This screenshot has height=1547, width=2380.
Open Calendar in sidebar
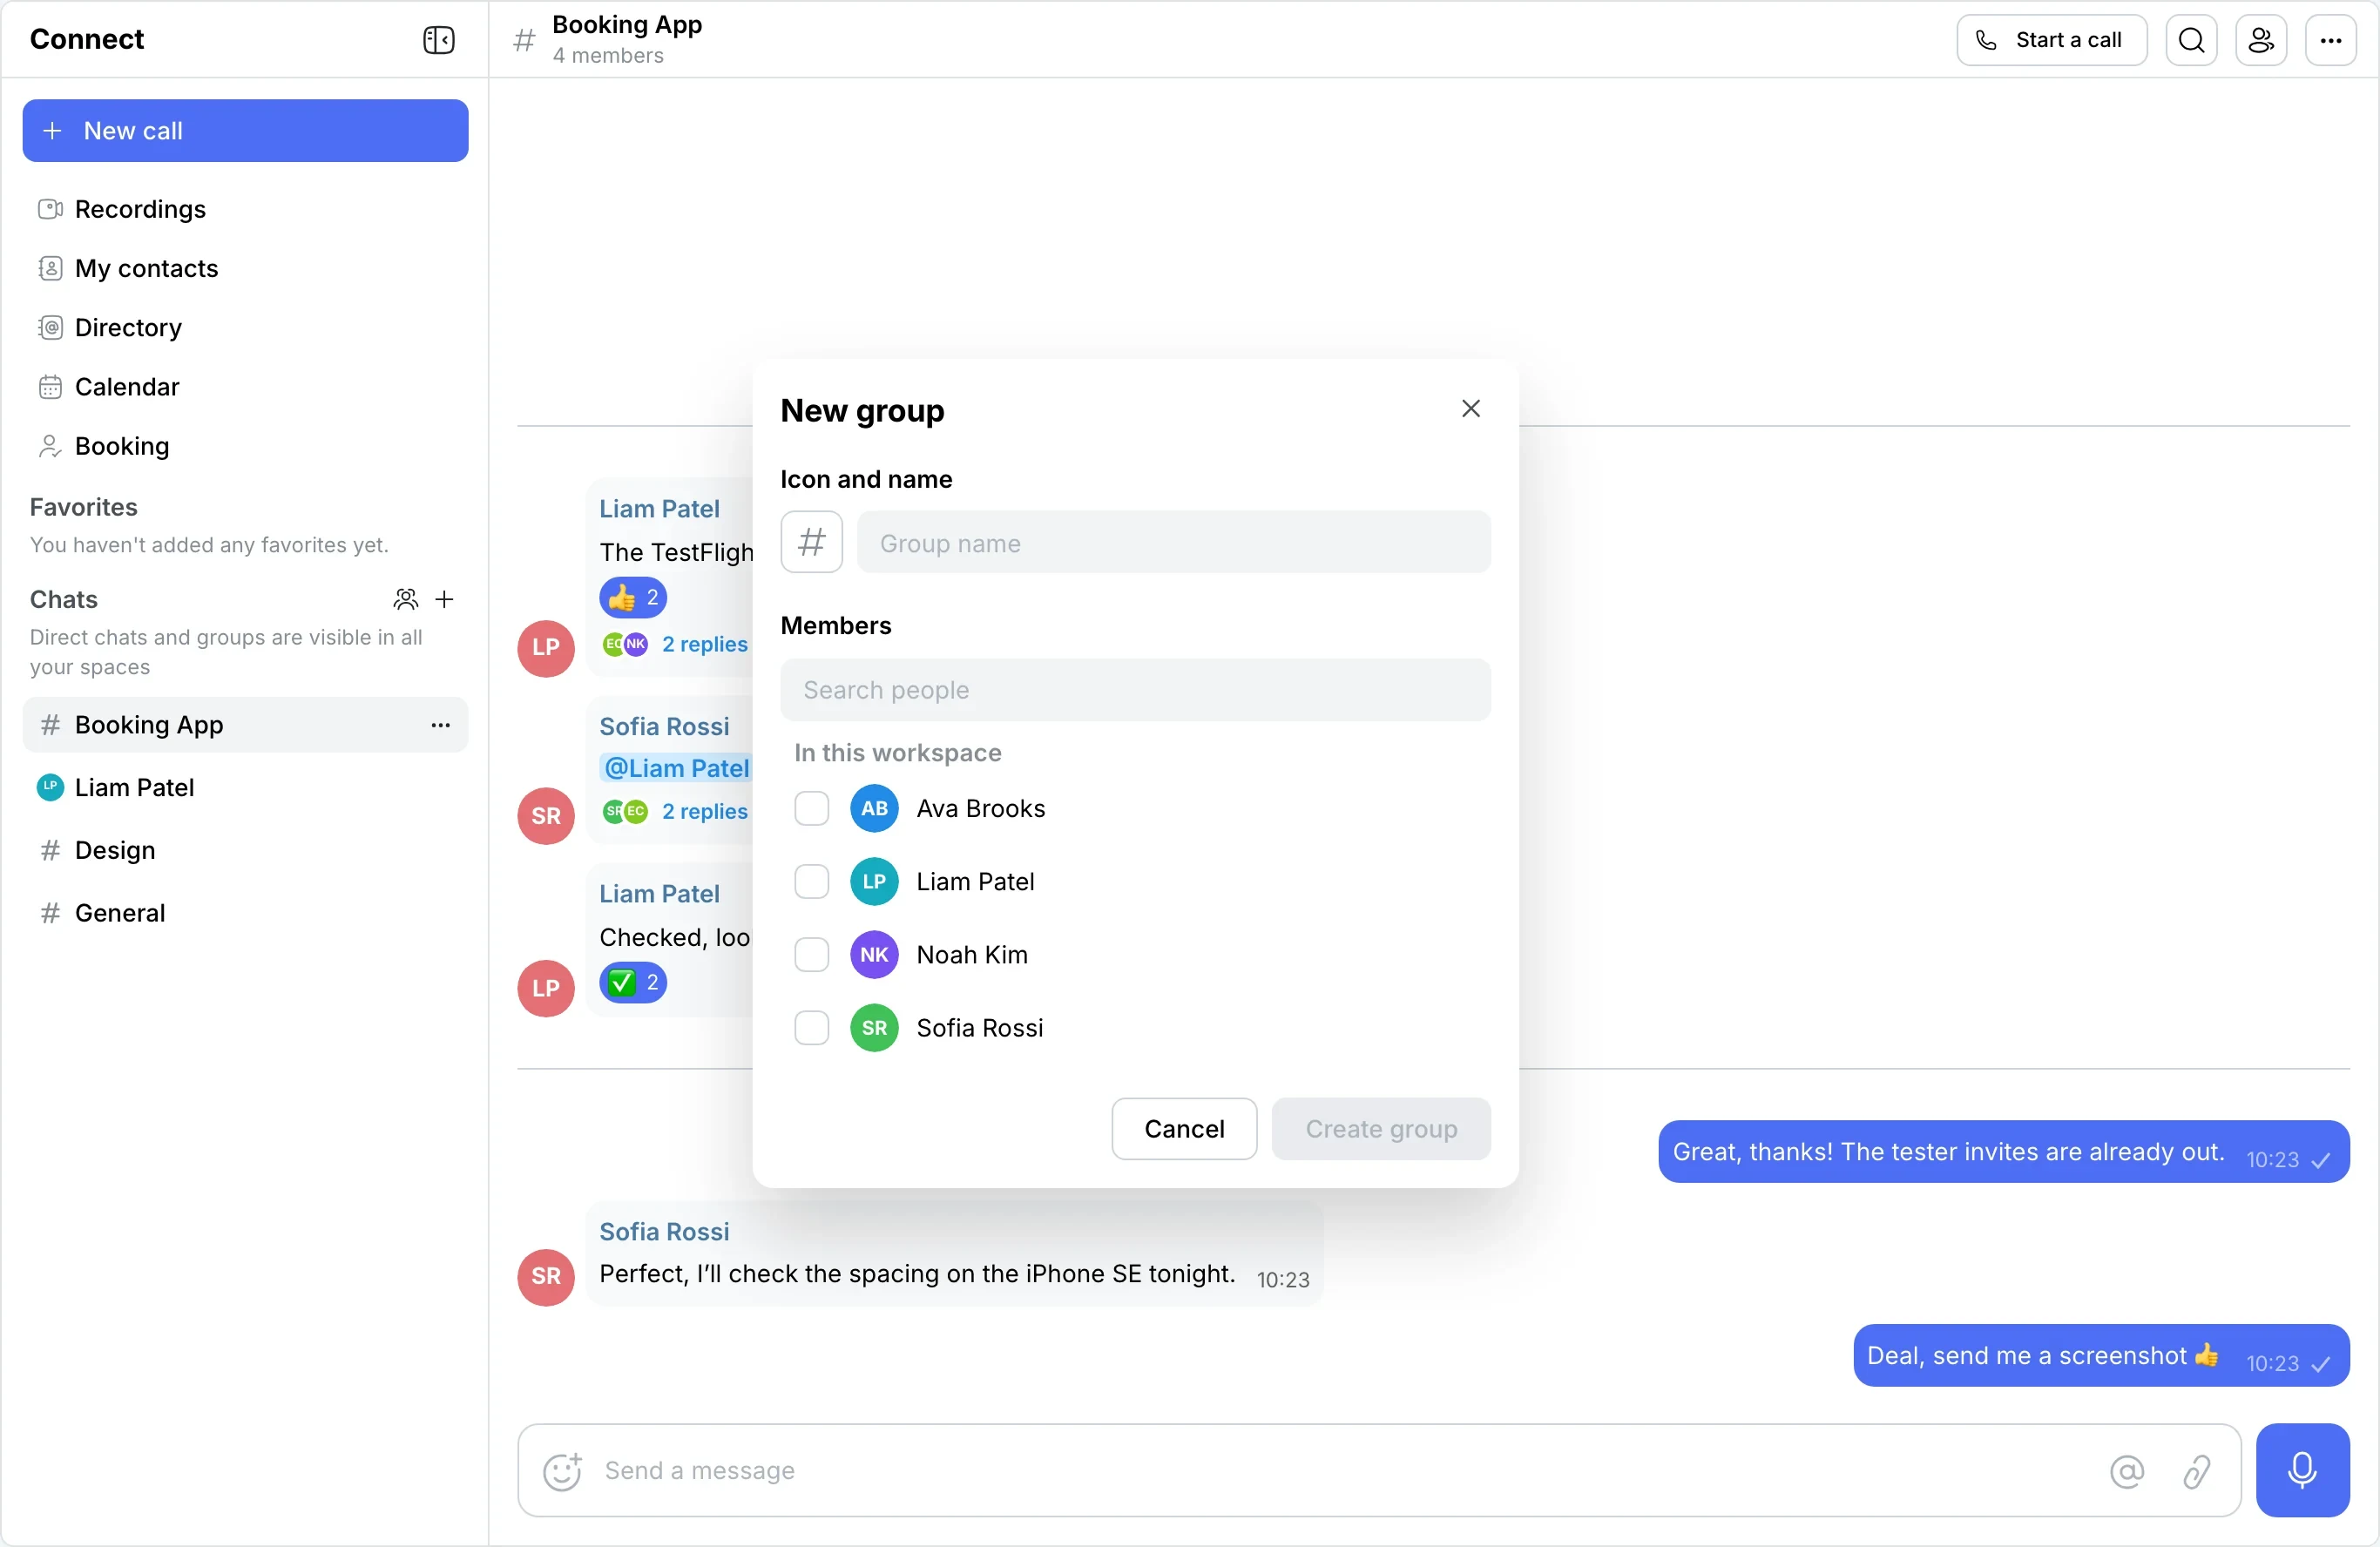pyautogui.click(x=245, y=386)
